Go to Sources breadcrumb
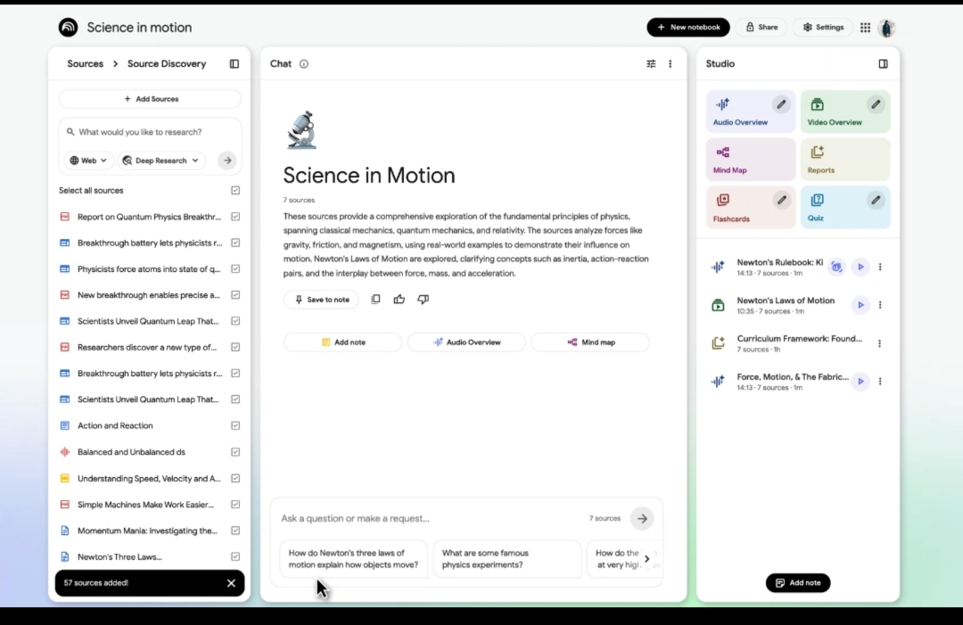The image size is (963, 625). pyautogui.click(x=86, y=64)
